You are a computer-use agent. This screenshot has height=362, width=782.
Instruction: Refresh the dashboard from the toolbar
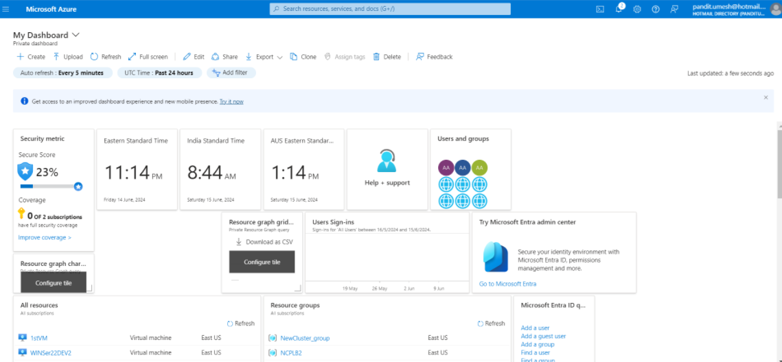coord(106,57)
